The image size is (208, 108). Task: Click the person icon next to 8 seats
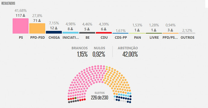72,29
